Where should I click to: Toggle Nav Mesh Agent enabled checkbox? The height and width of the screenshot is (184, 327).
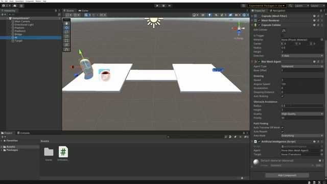259,61
